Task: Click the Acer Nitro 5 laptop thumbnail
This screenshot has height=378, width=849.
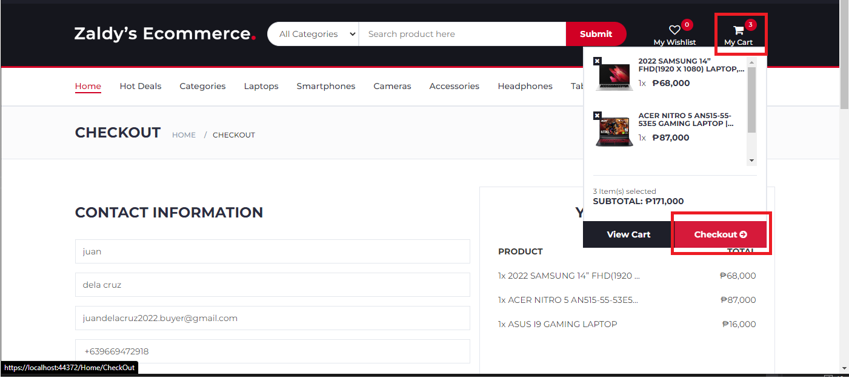Action: 613,129
